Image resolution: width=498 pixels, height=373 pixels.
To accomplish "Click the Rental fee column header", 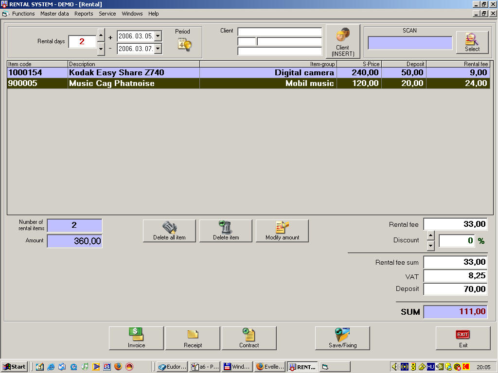I will tap(458, 64).
